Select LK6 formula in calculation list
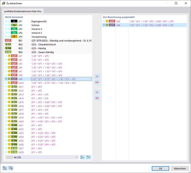 coord(151,25)
